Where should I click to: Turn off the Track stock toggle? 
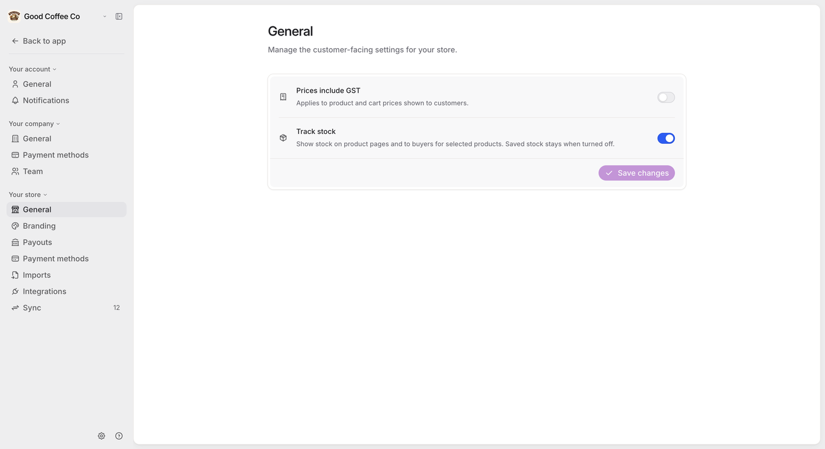tap(666, 138)
